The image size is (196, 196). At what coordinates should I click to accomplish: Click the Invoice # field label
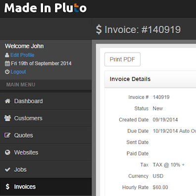(139, 97)
